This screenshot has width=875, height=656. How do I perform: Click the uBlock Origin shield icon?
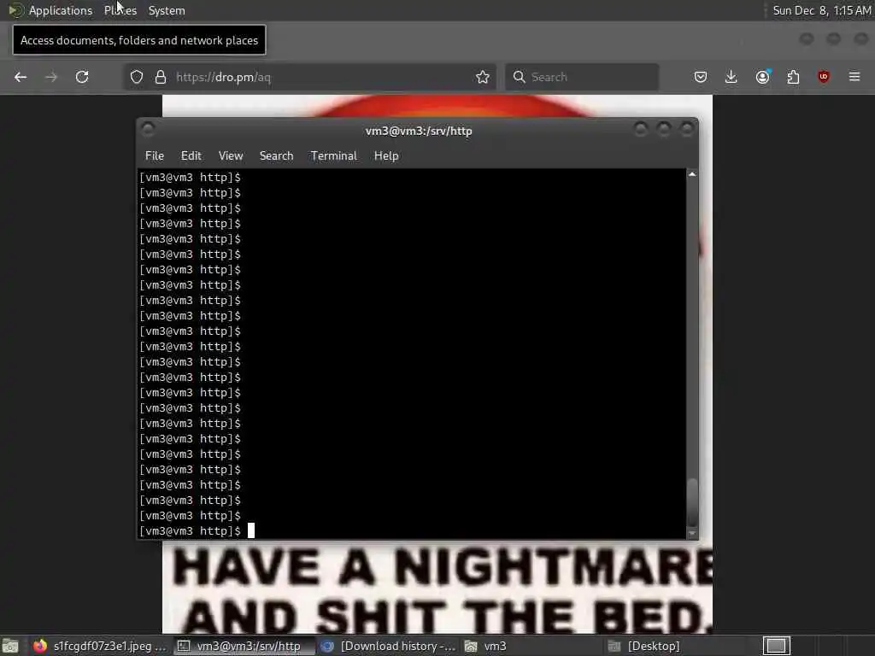(824, 77)
